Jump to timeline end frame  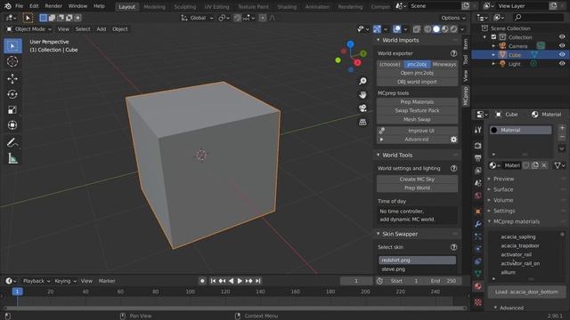(x=257, y=281)
